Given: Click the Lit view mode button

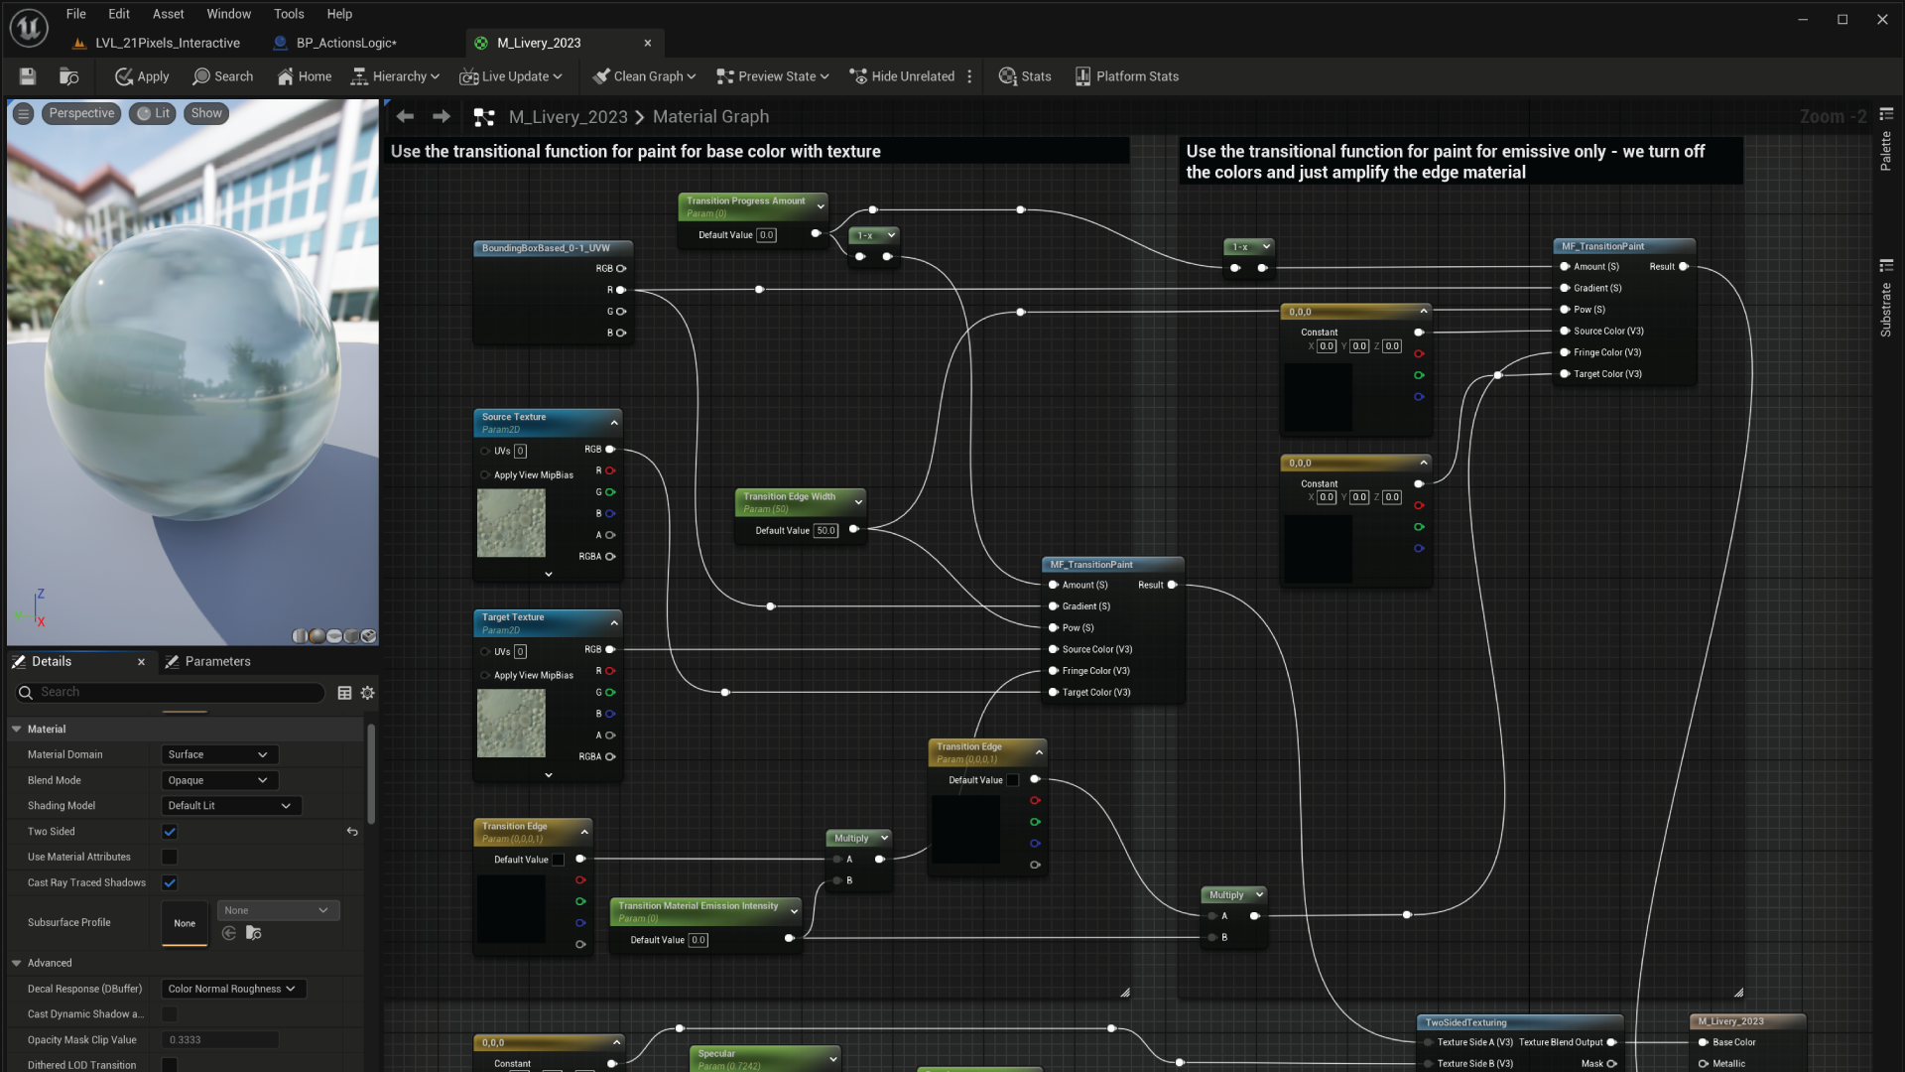Looking at the screenshot, I should click(x=154, y=113).
